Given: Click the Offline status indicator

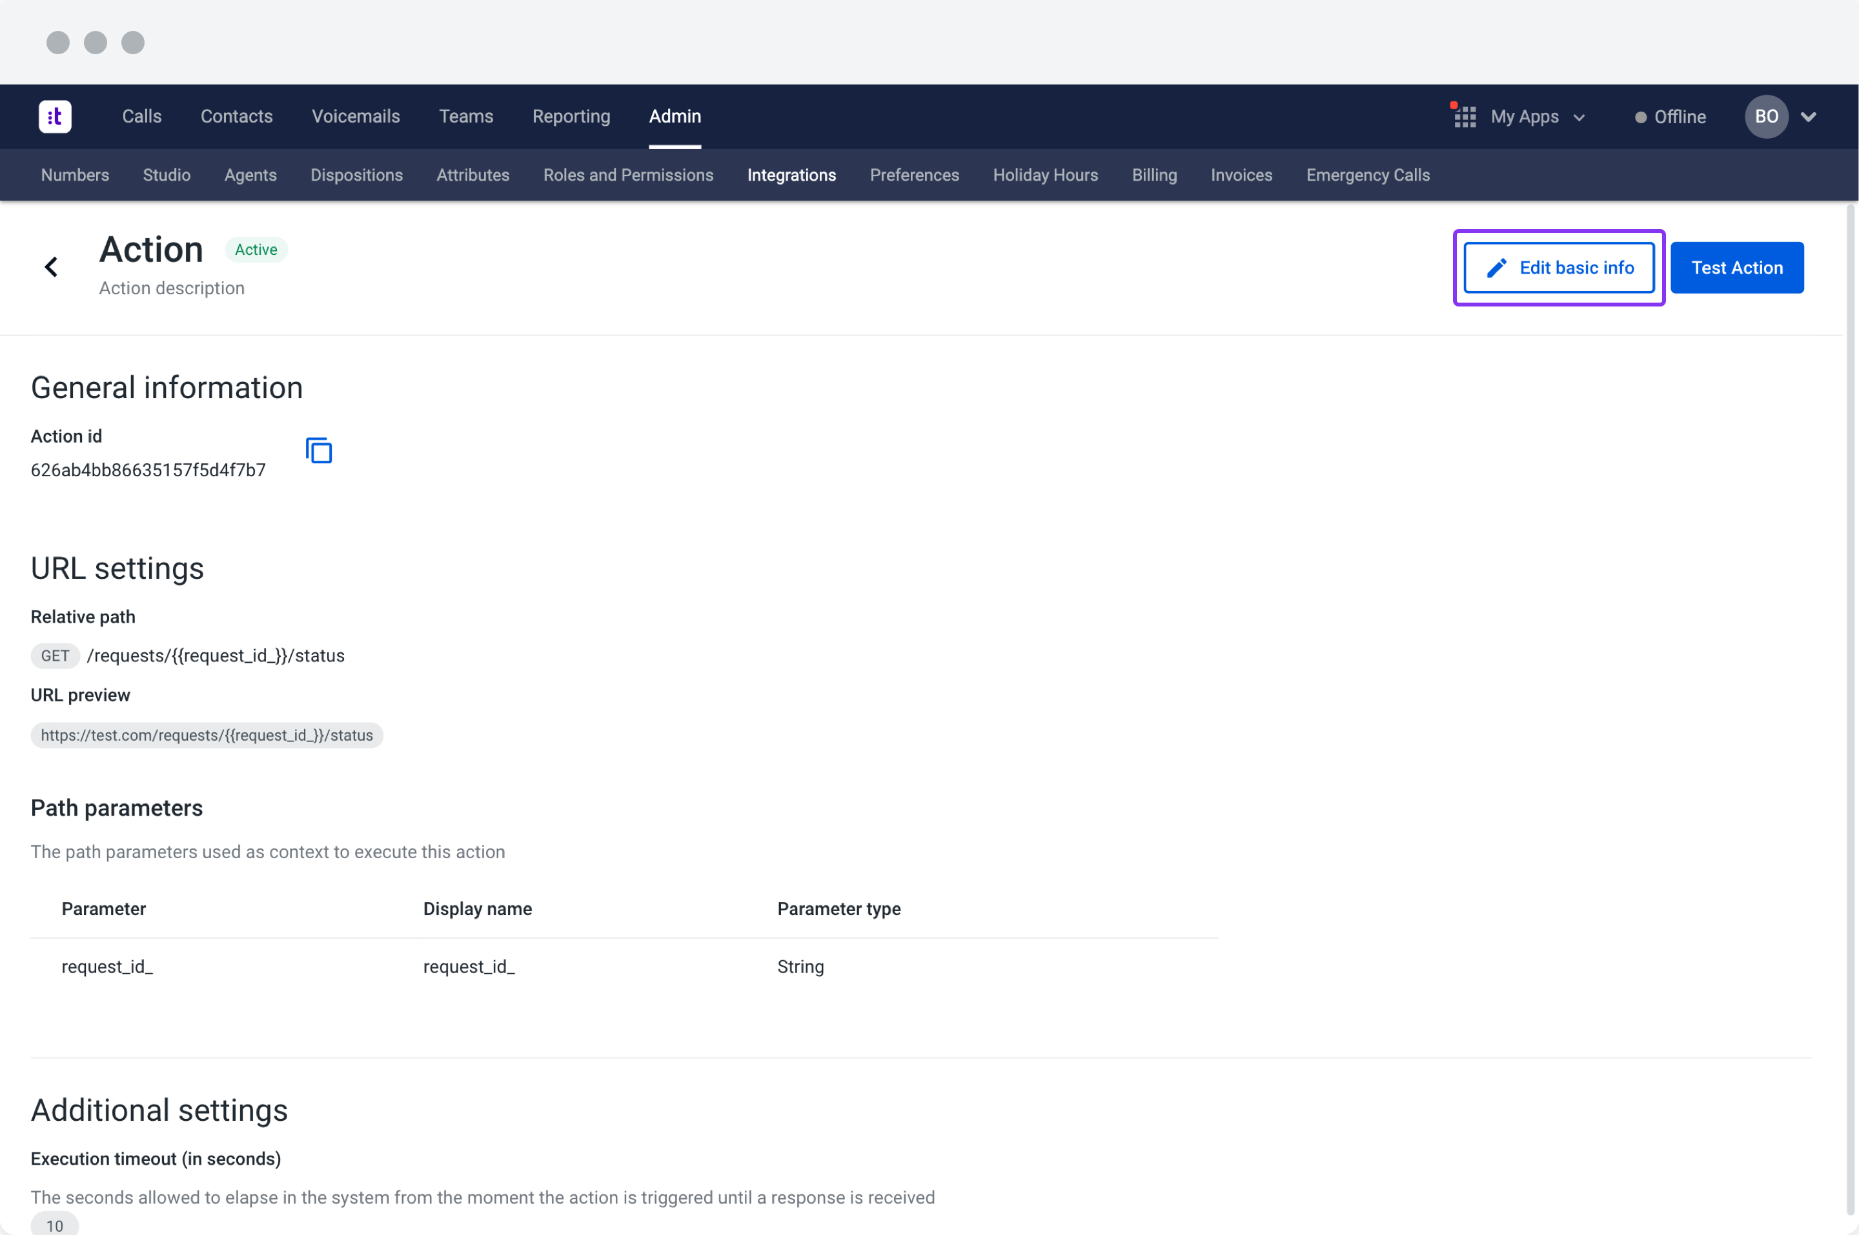Looking at the screenshot, I should coord(1670,117).
